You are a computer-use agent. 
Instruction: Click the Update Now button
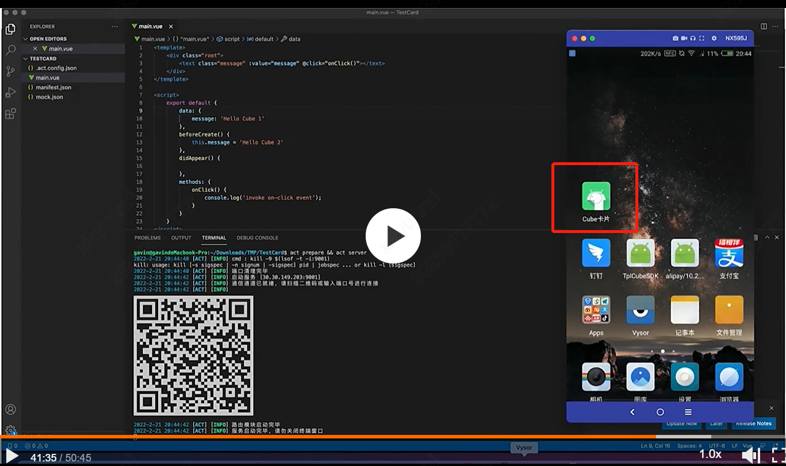(x=681, y=423)
